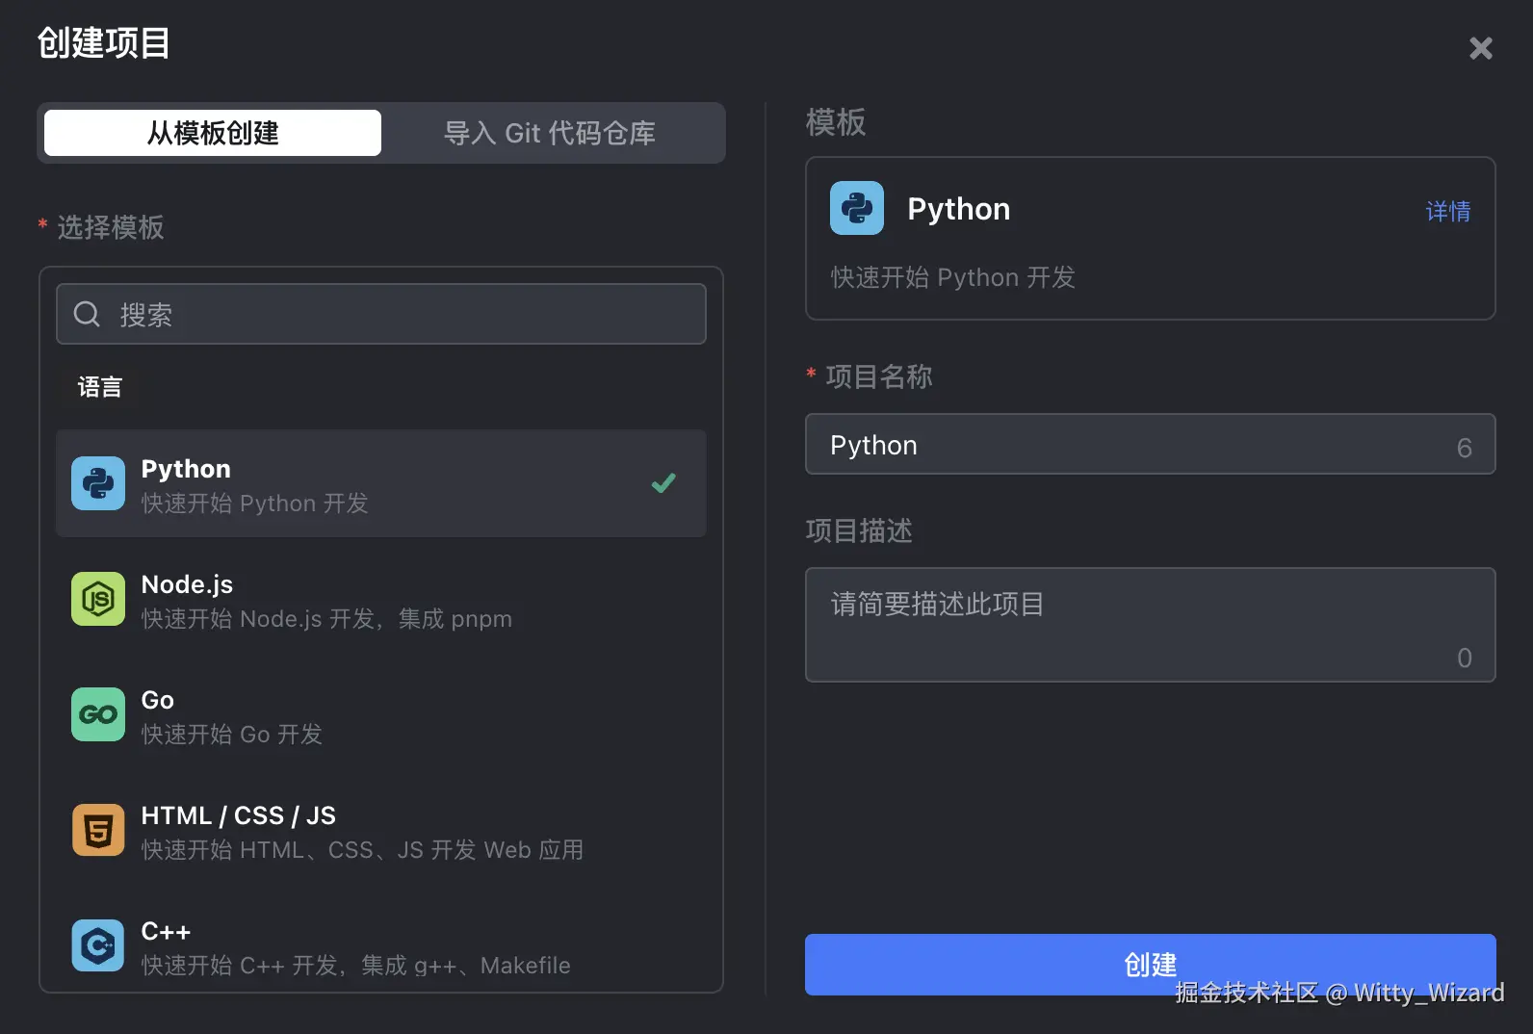Click the blue 创建 button

[1150, 964]
